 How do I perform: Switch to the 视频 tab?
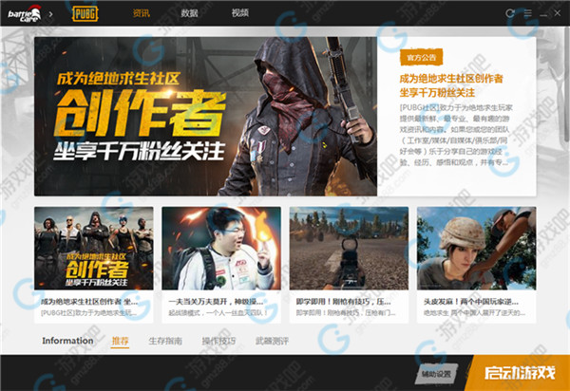click(x=240, y=13)
